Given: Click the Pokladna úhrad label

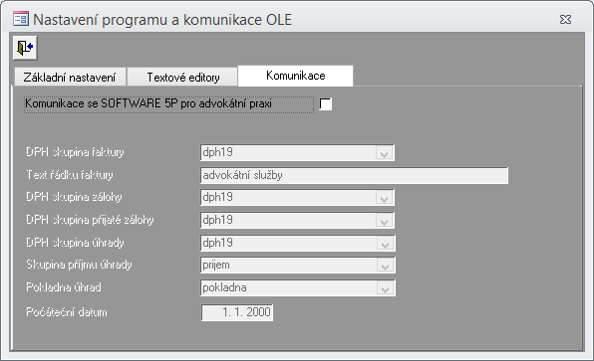Looking at the screenshot, I should 64,287.
